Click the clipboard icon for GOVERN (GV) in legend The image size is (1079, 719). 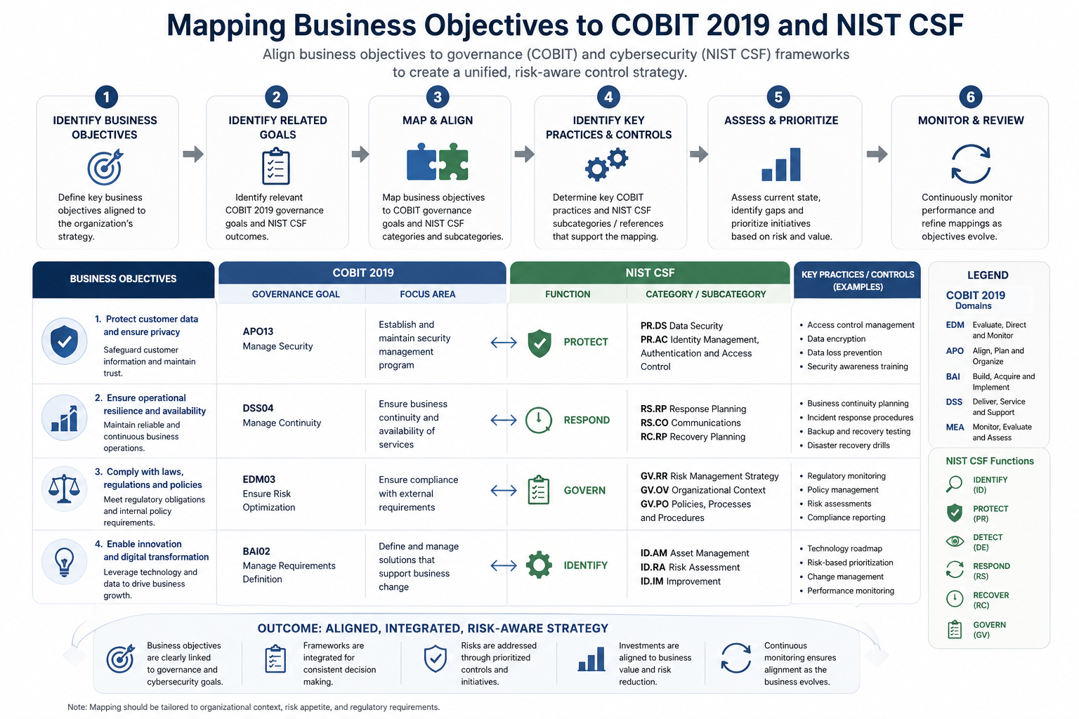click(955, 629)
